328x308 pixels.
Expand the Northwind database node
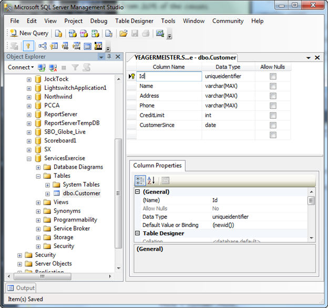pyautogui.click(x=29, y=97)
